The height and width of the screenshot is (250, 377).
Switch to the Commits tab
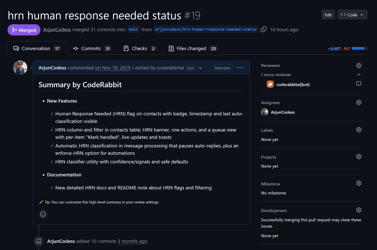tap(92, 48)
